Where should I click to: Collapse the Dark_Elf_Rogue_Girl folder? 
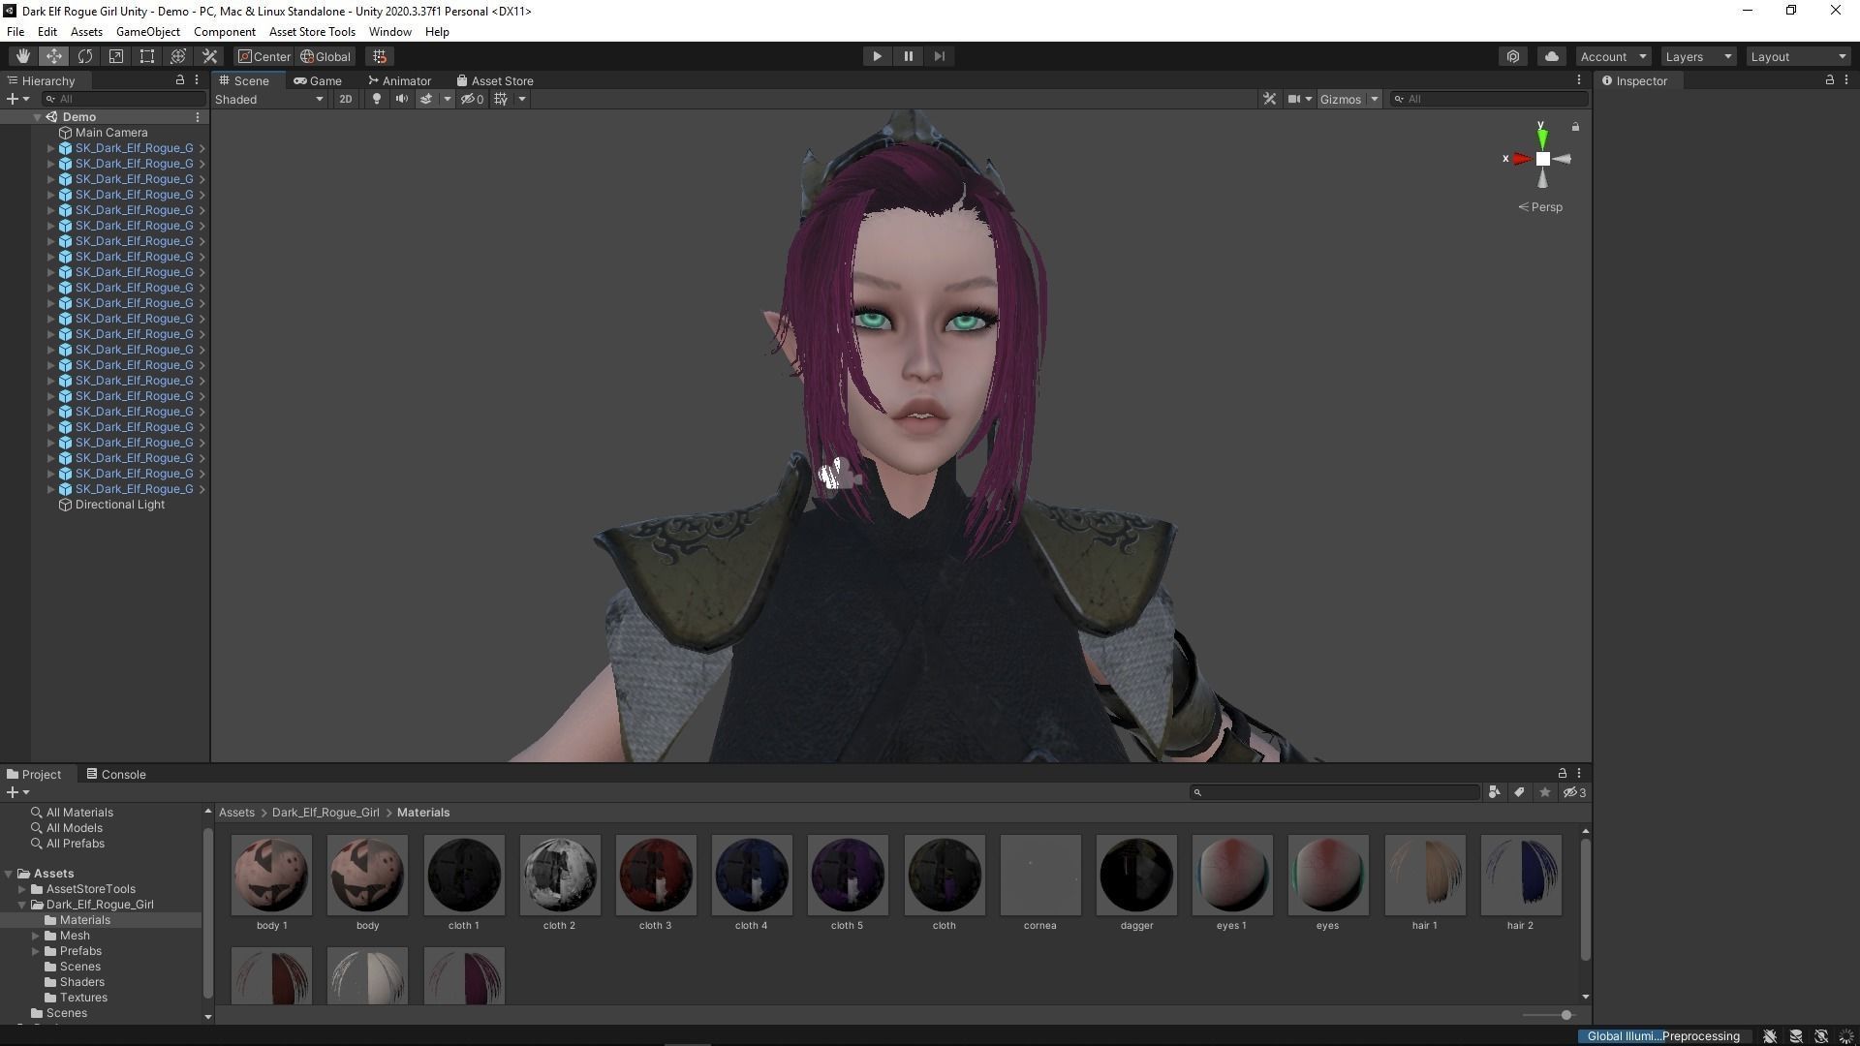coord(21,905)
